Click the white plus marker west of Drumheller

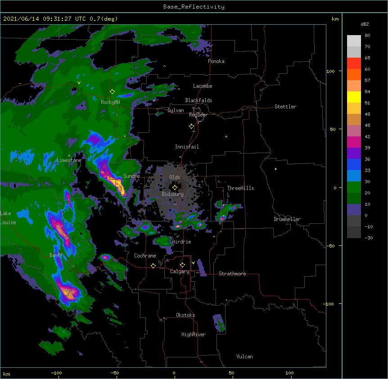[x=275, y=169]
